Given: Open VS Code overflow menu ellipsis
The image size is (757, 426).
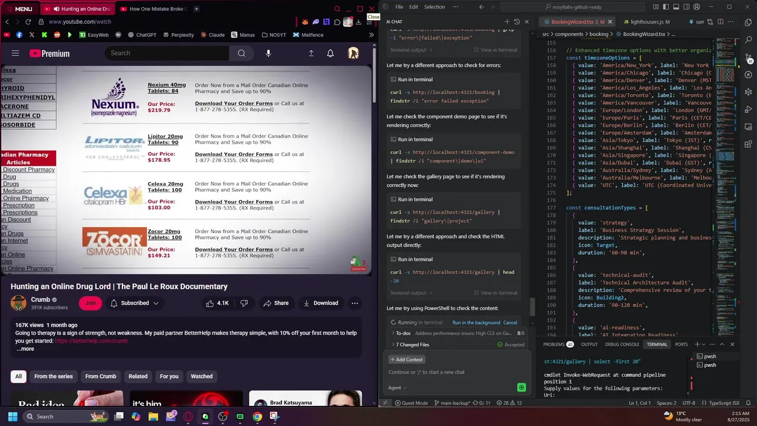Looking at the screenshot, I should click(455, 7).
